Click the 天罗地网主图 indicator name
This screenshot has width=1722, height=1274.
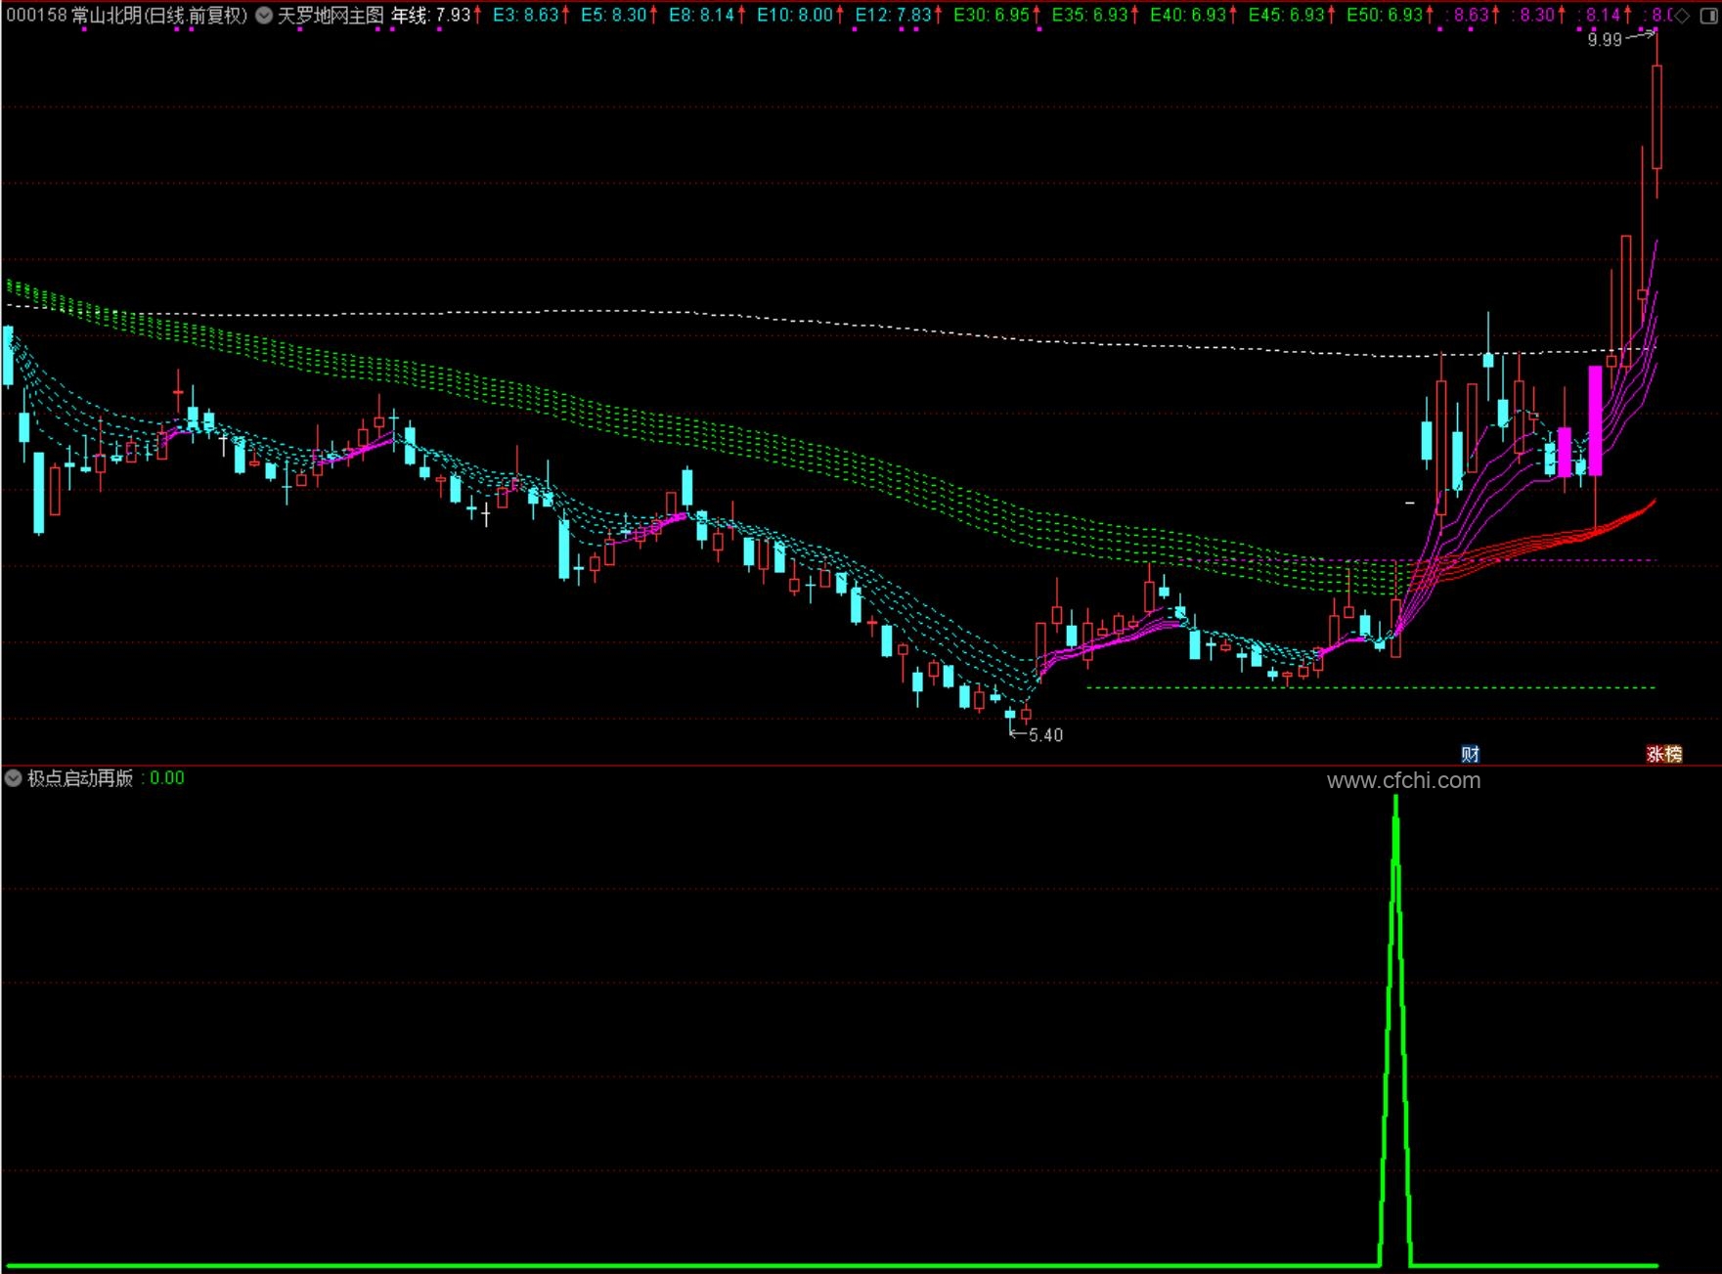pyautogui.click(x=331, y=16)
